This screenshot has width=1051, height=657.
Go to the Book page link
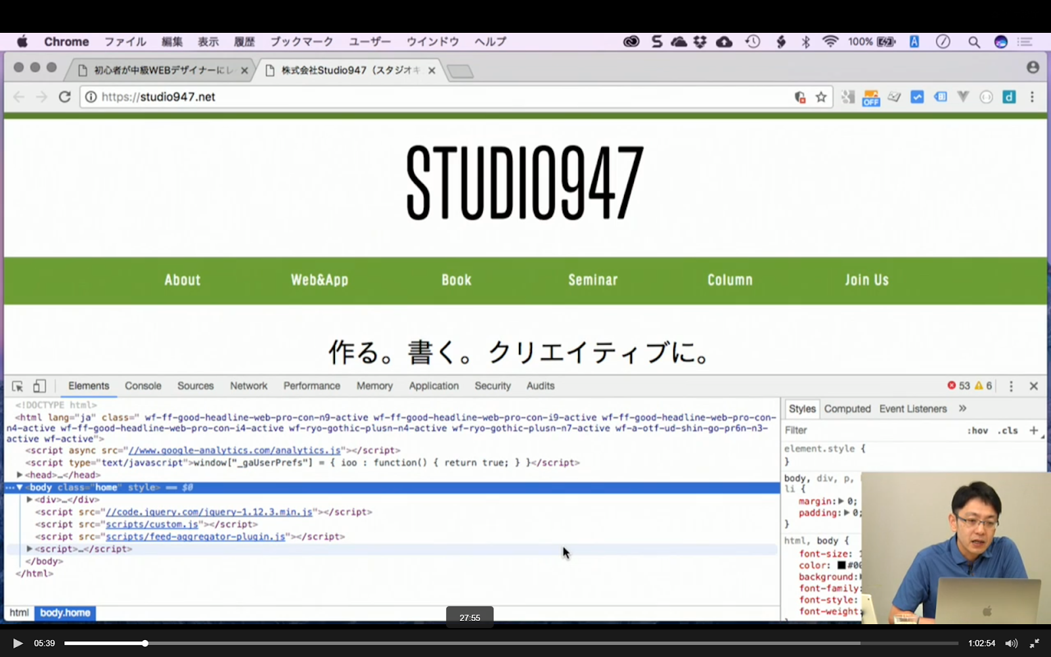[457, 280]
